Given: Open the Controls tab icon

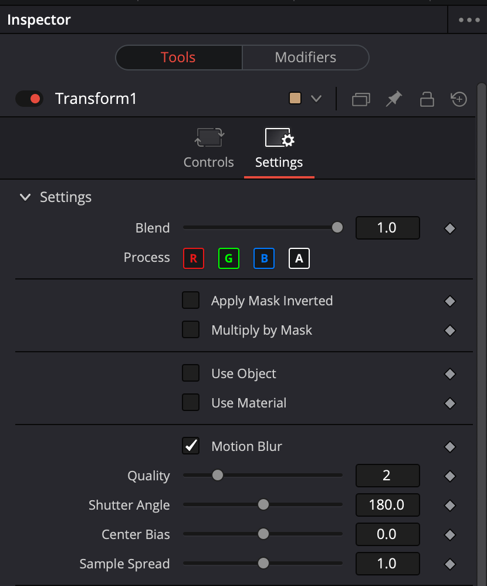Looking at the screenshot, I should coord(208,138).
